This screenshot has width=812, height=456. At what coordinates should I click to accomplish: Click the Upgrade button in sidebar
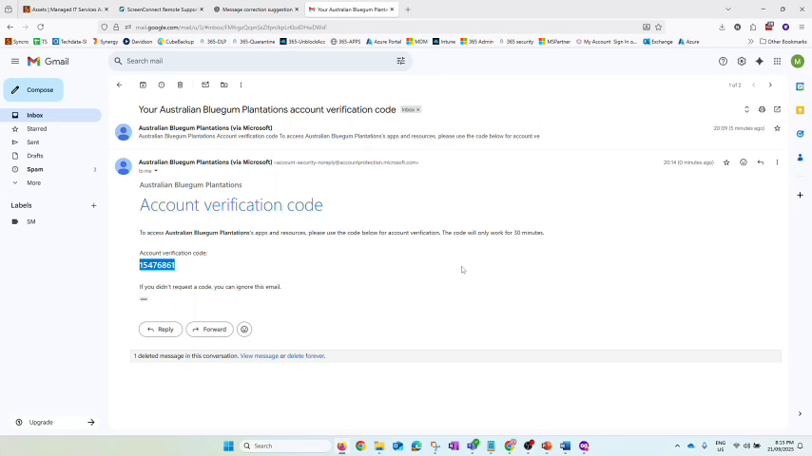[x=54, y=423]
